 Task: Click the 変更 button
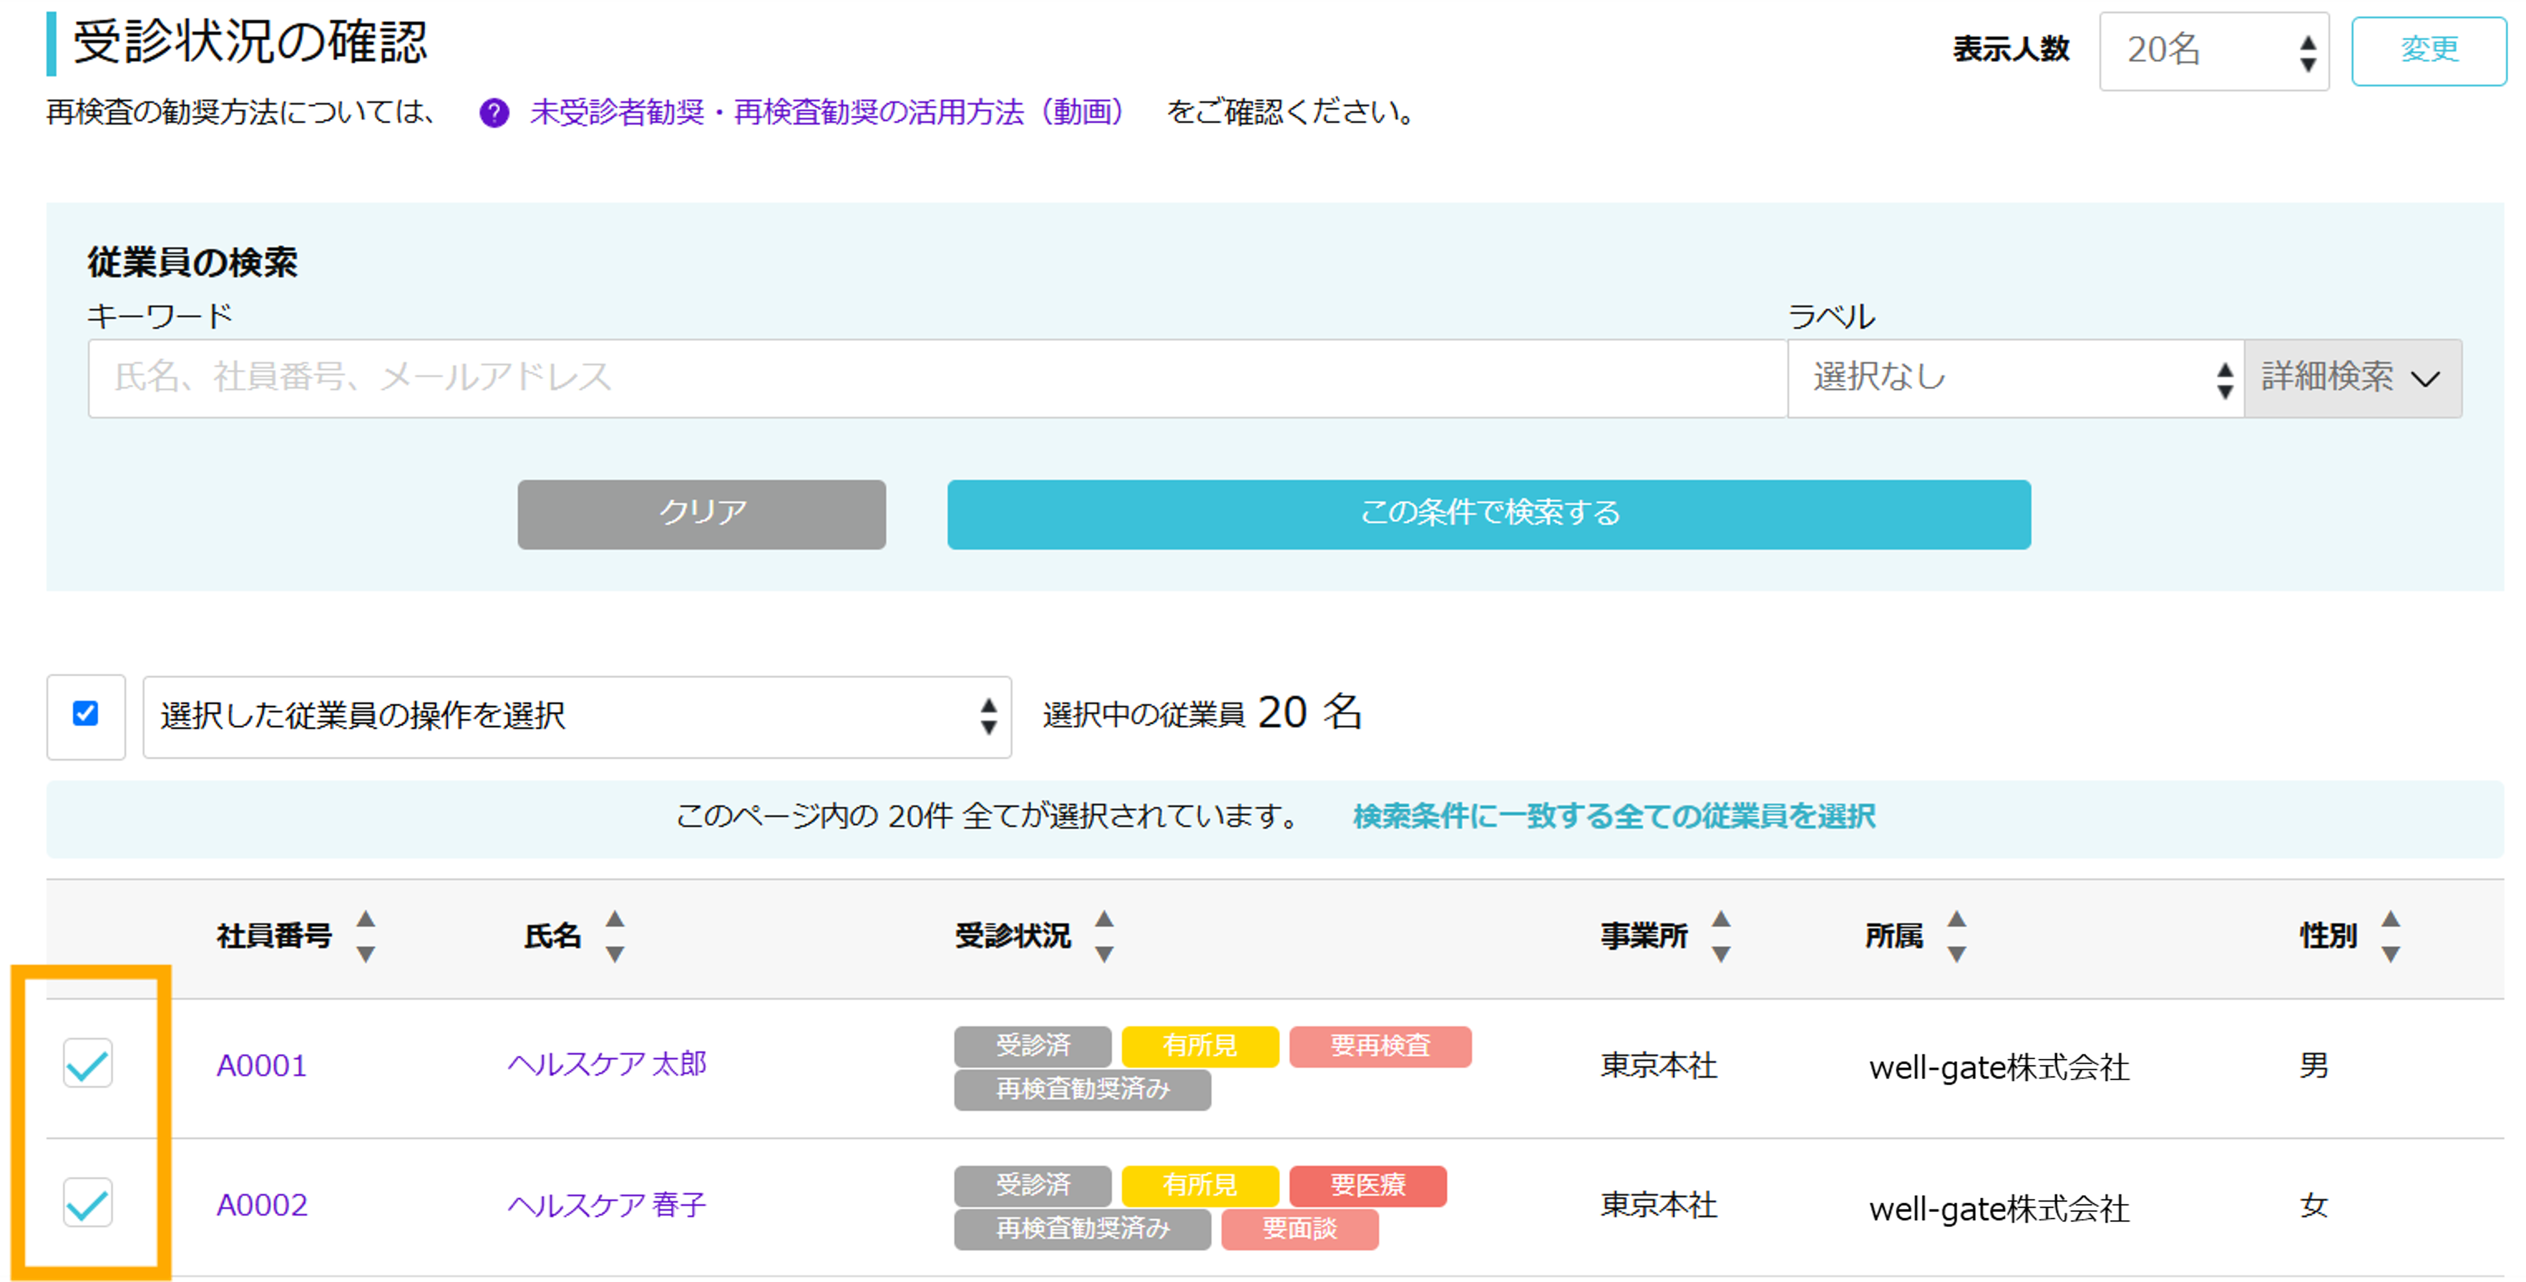[x=2428, y=50]
